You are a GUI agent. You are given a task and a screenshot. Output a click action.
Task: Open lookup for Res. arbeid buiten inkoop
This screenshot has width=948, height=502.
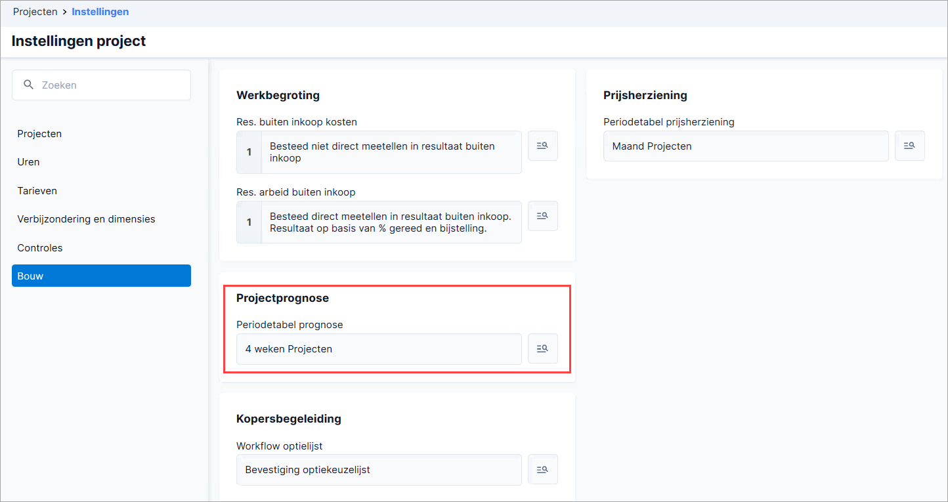[x=543, y=216]
